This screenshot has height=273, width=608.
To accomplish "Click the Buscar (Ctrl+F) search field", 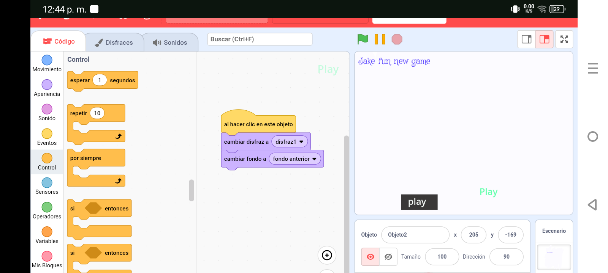I will [x=260, y=39].
